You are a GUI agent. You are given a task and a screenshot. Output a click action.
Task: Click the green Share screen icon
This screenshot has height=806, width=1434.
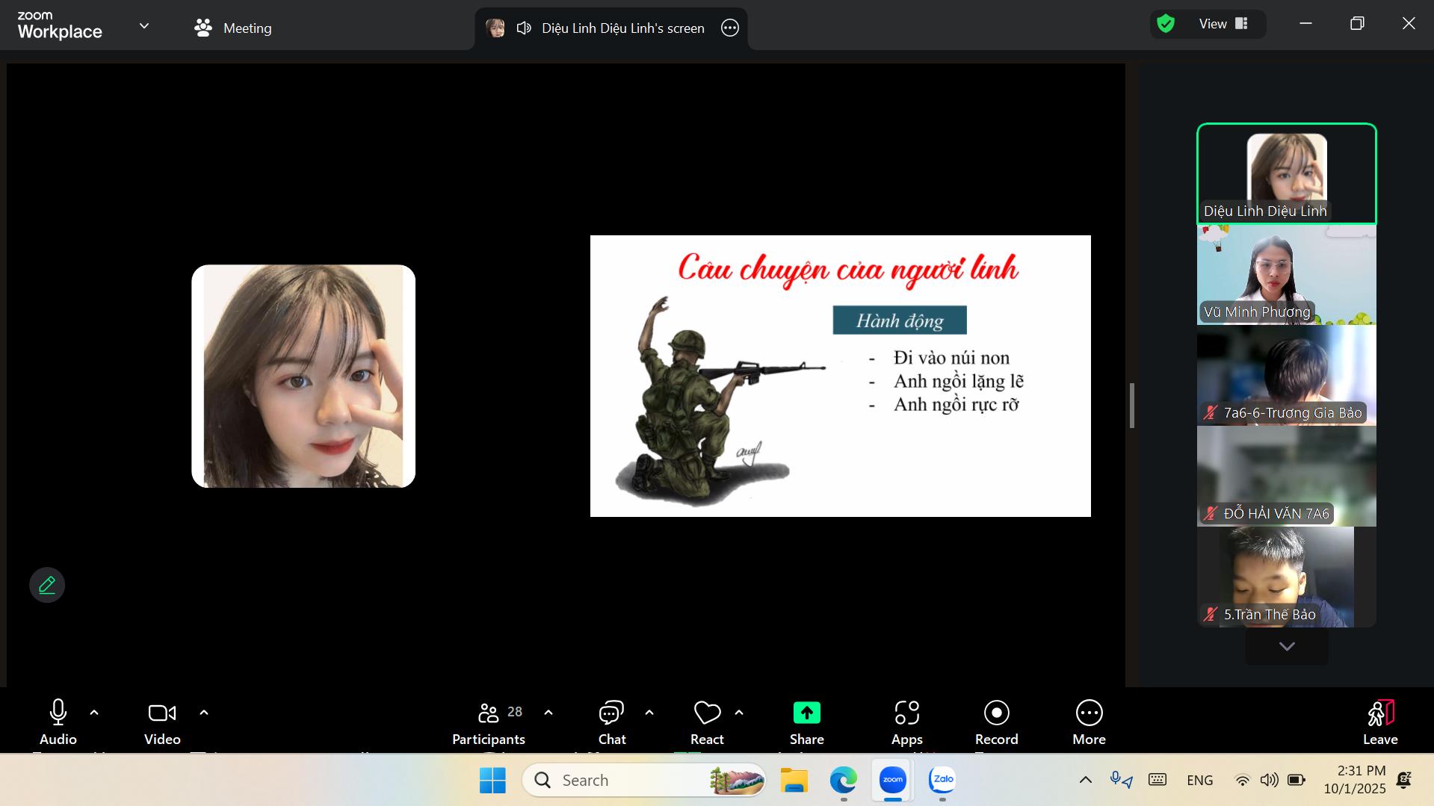point(806,713)
